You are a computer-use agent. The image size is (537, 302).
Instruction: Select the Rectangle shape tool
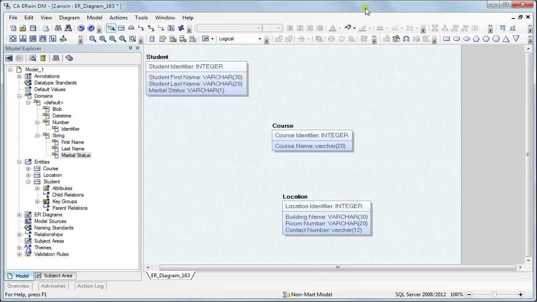click(x=446, y=39)
